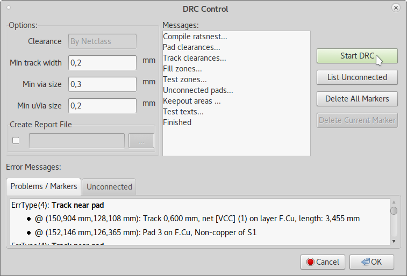Image resolution: width=407 pixels, height=276 pixels.
Task: Click the red Cancel icon
Action: pos(310,262)
